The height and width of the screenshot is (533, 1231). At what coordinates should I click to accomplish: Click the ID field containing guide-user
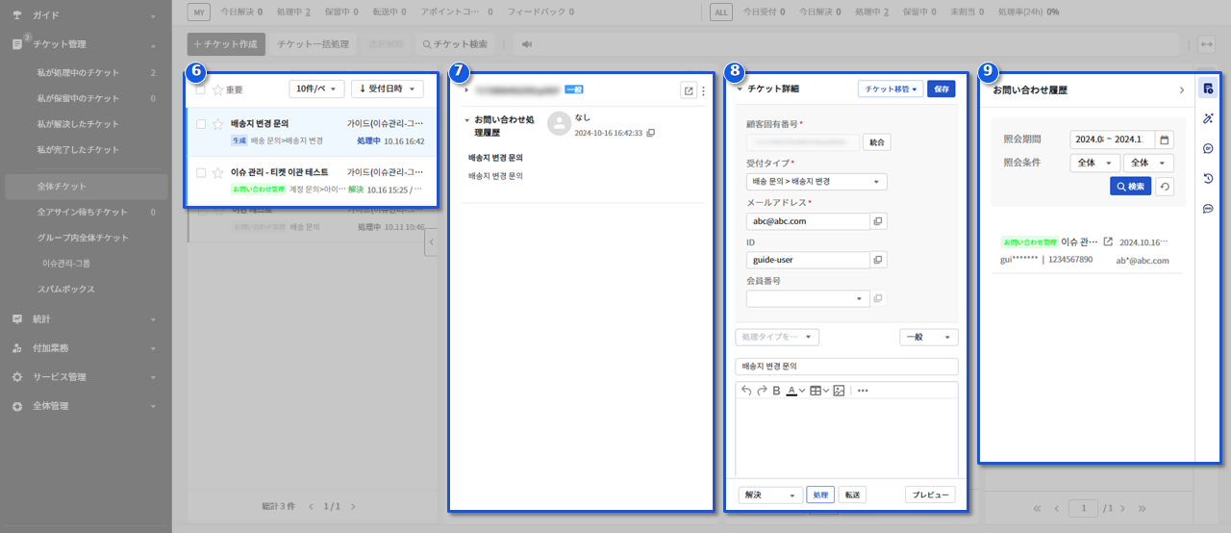pyautogui.click(x=807, y=260)
